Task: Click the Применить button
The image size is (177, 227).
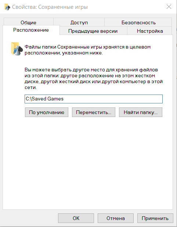Action: pyautogui.click(x=155, y=218)
